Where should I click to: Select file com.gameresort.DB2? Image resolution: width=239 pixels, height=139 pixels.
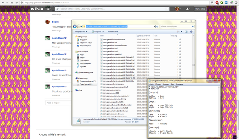click(111, 93)
